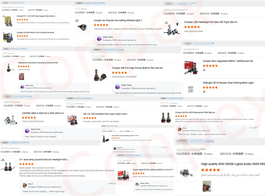Click Iris Z avatar under h11 auto lamp review
This screenshot has width=265, height=196.
pyautogui.click(x=25, y=185)
